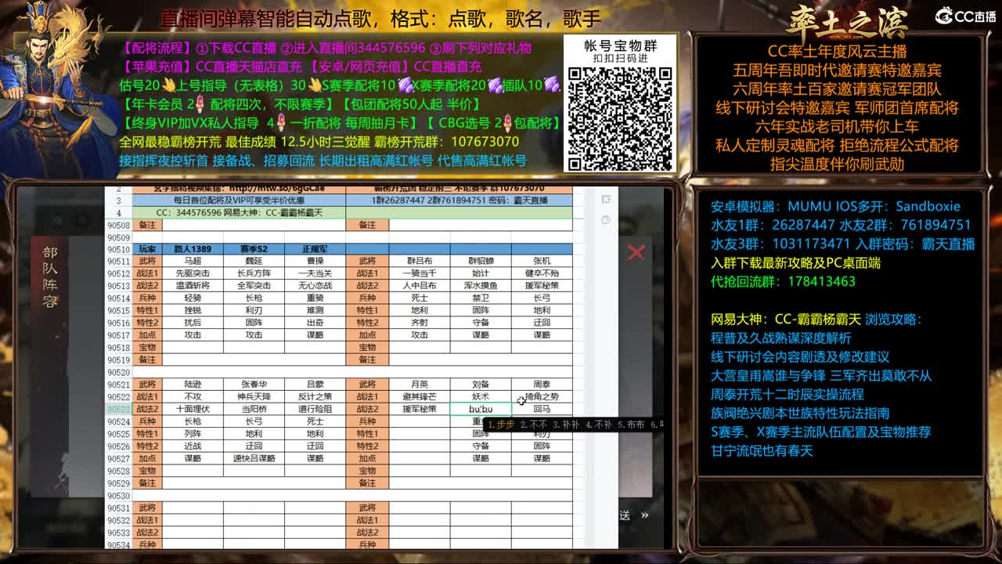This screenshot has width=1002, height=564.
Task: Select the 正规军 header cell
Action: pos(315,249)
